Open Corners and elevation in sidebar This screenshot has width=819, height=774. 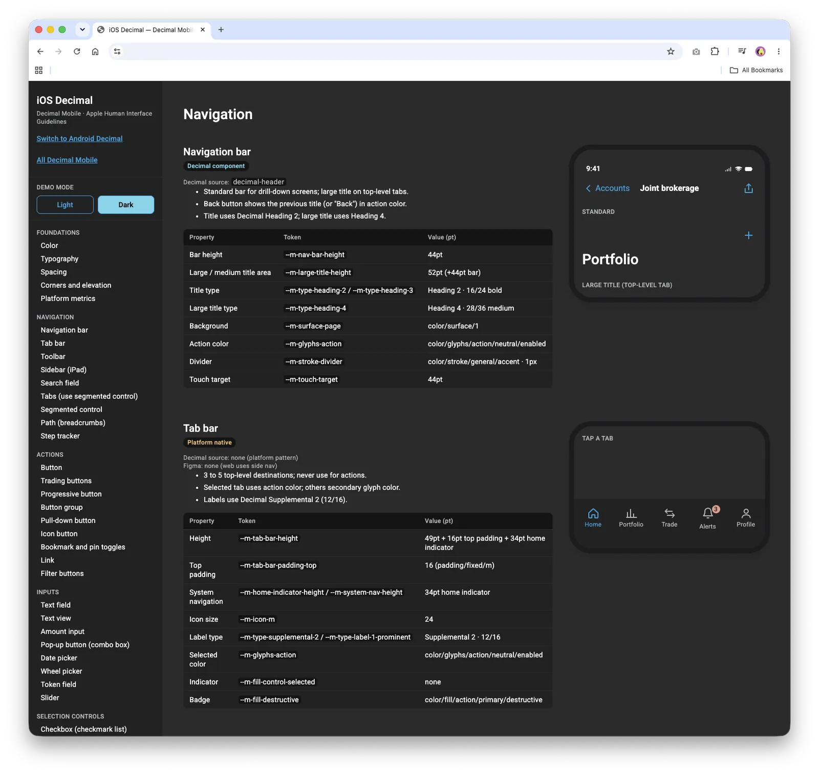coord(76,286)
